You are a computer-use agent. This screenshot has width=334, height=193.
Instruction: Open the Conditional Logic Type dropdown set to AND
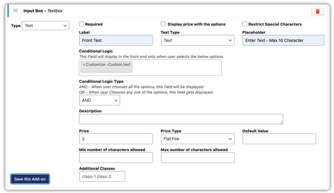pyautogui.click(x=99, y=100)
